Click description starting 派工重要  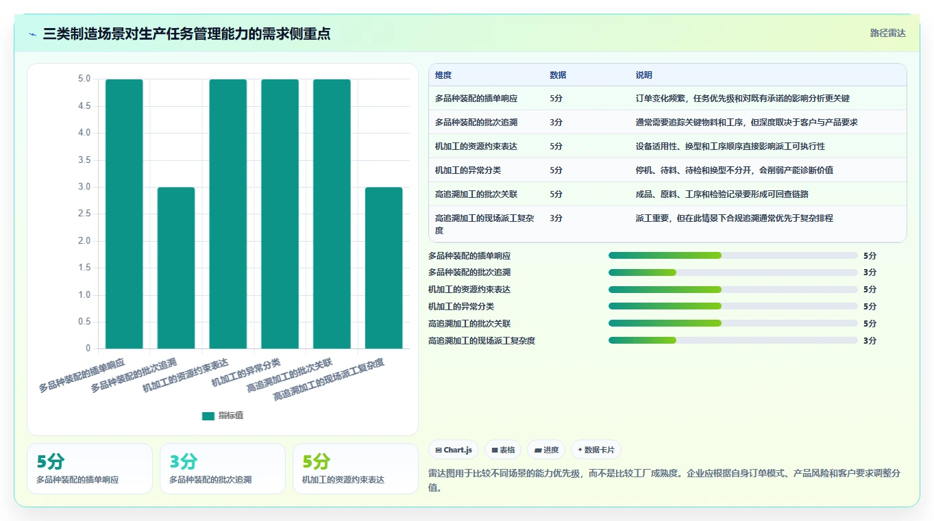735,218
